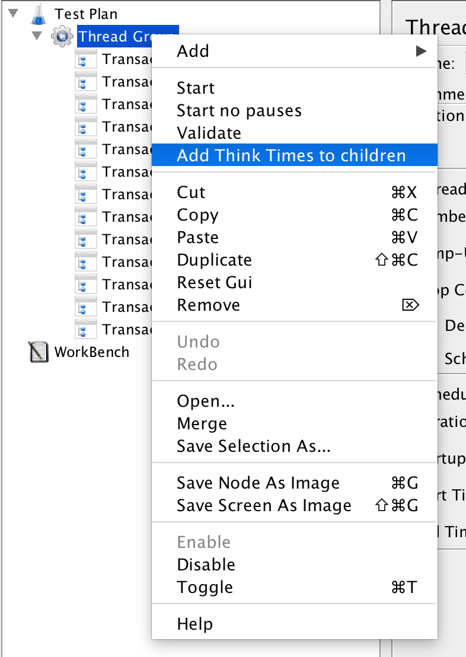Click Validate in the context menu
The width and height of the screenshot is (466, 657).
pos(209,133)
